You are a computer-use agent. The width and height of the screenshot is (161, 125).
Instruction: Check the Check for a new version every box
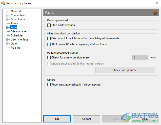coord(49,57)
